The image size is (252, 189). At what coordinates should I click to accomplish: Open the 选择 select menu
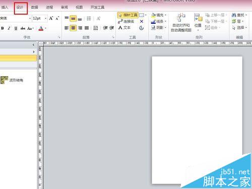click(239, 27)
